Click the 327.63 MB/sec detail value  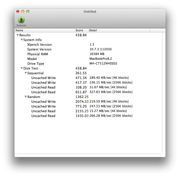coord(111,92)
